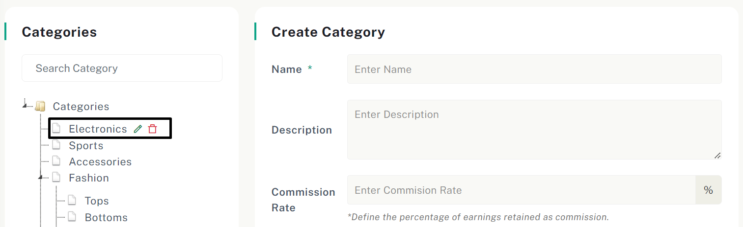Grab the Description box resize handle
Screen dimensions: 743x227
tap(717, 155)
